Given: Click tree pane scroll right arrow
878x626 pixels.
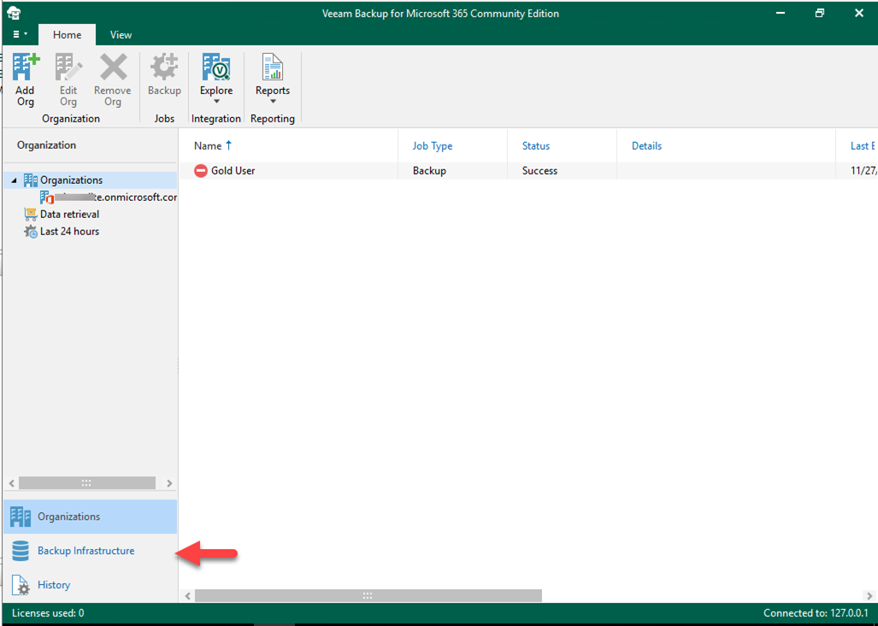Looking at the screenshot, I should click(x=169, y=483).
